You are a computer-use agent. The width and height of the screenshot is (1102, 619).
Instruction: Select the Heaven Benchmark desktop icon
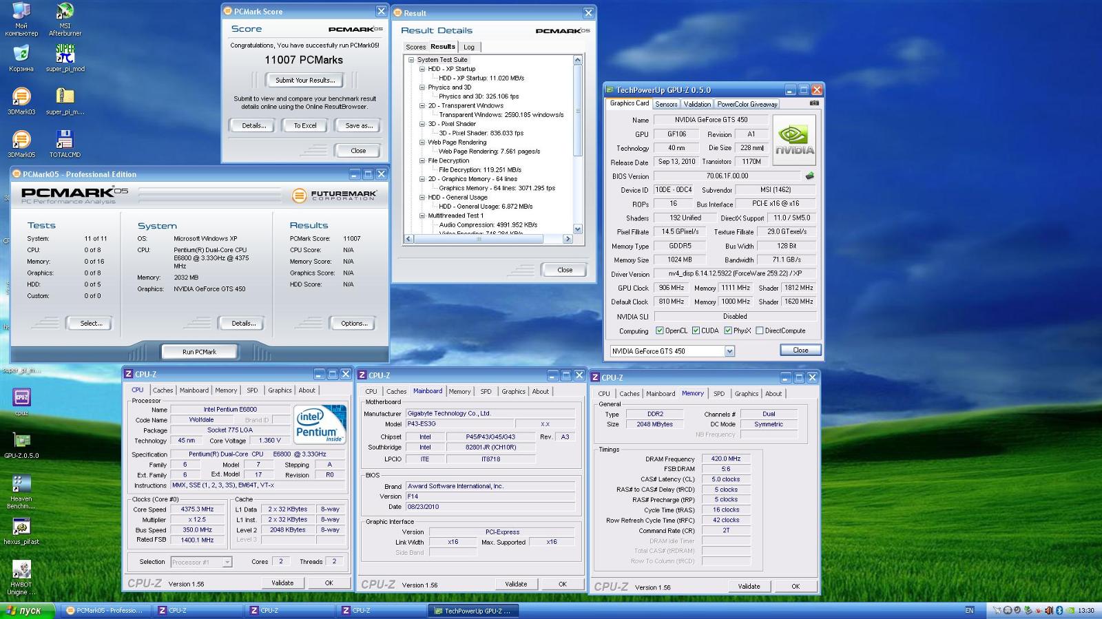coord(21,492)
